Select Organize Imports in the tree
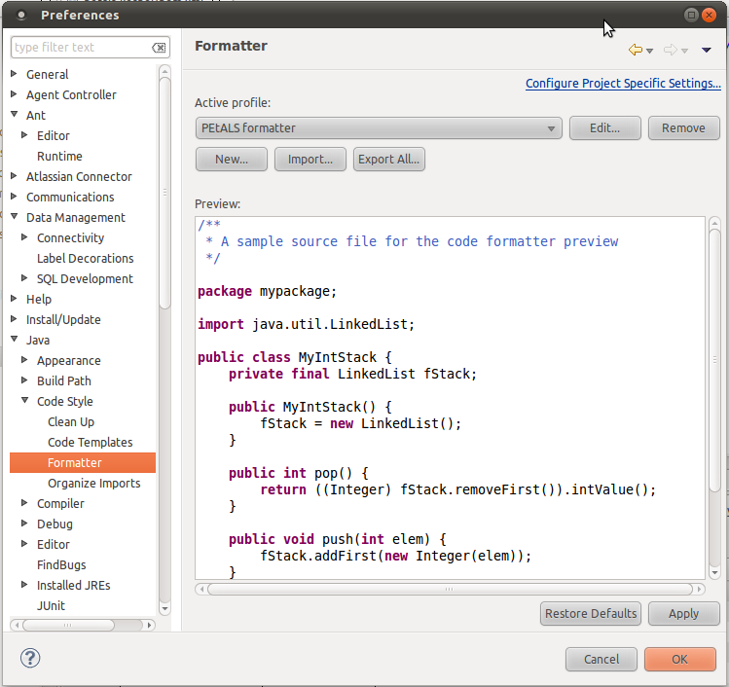The width and height of the screenshot is (729, 687). [x=93, y=484]
